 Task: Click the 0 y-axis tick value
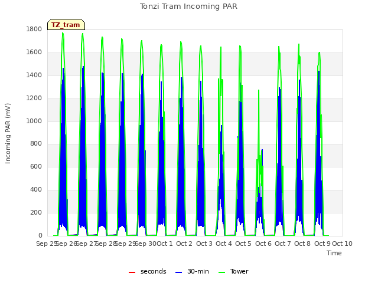(x=40, y=236)
